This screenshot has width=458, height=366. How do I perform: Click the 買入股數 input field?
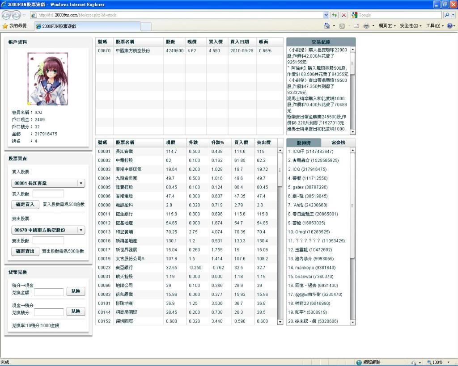pos(48,194)
